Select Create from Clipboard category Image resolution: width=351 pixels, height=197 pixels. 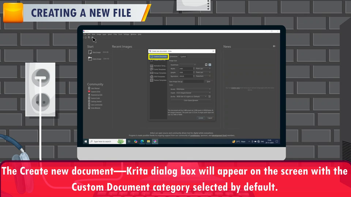coord(158,60)
